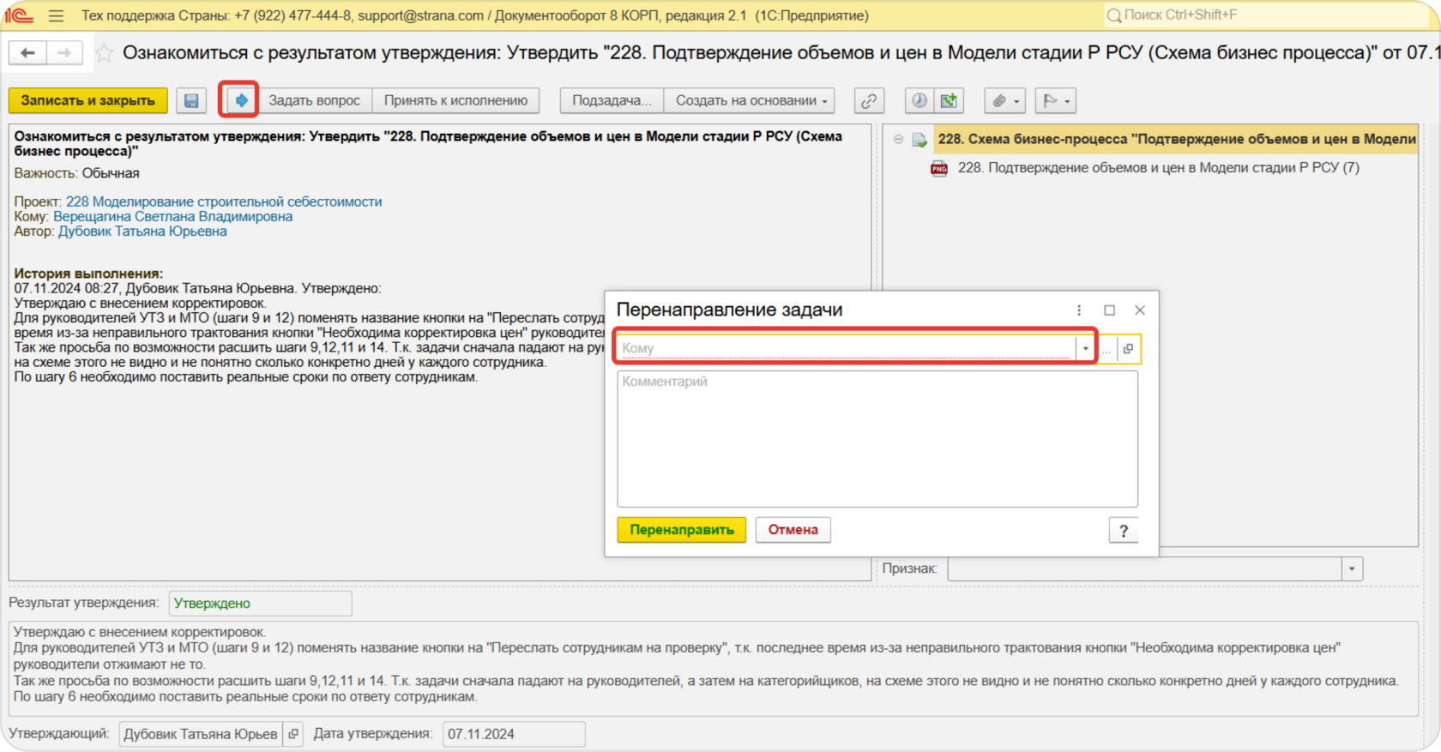Open the dialog's three-dot more menu
This screenshot has height=752, width=1441.
pyautogui.click(x=1079, y=310)
